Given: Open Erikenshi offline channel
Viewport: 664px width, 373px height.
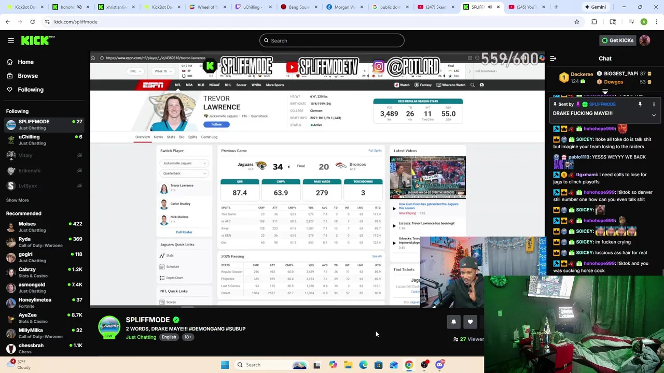Looking at the screenshot, I should (45, 170).
